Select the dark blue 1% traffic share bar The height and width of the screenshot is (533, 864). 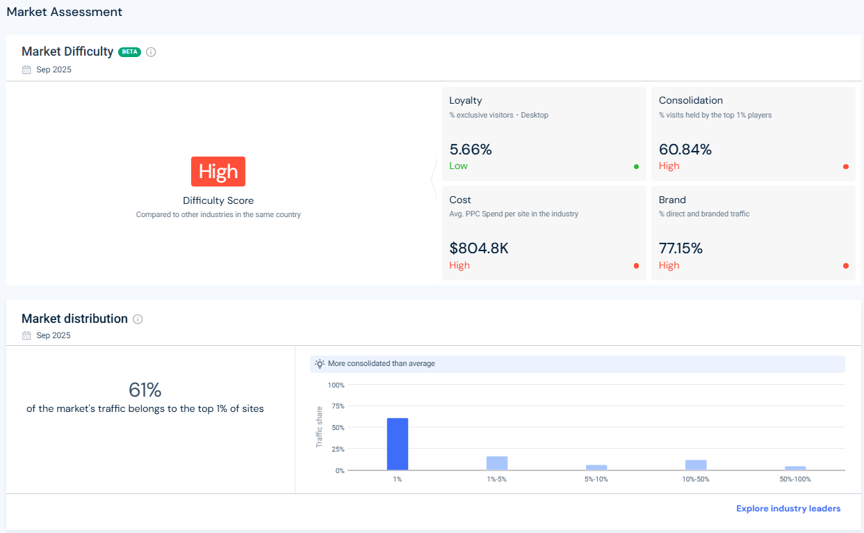click(x=398, y=444)
